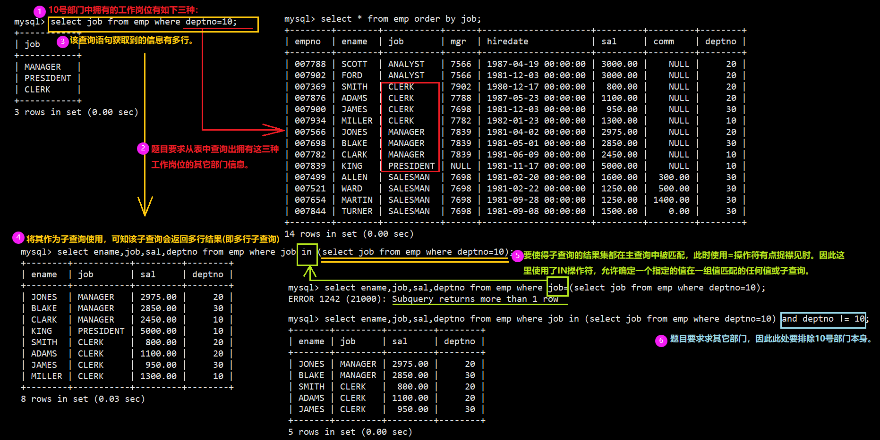Click the comm value 1400.00

coord(671,200)
